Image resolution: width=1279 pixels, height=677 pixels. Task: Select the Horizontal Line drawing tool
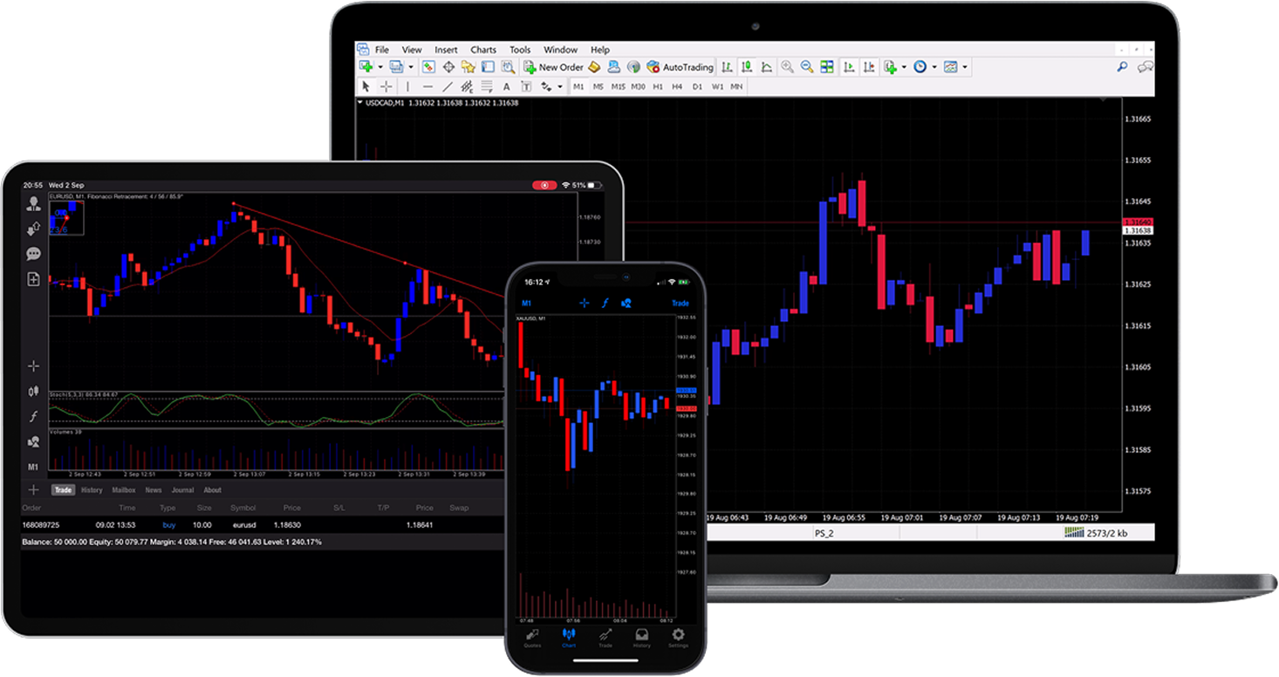(x=427, y=86)
